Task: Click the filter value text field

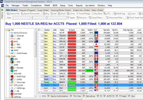Action: pyautogui.click(x=57, y=18)
